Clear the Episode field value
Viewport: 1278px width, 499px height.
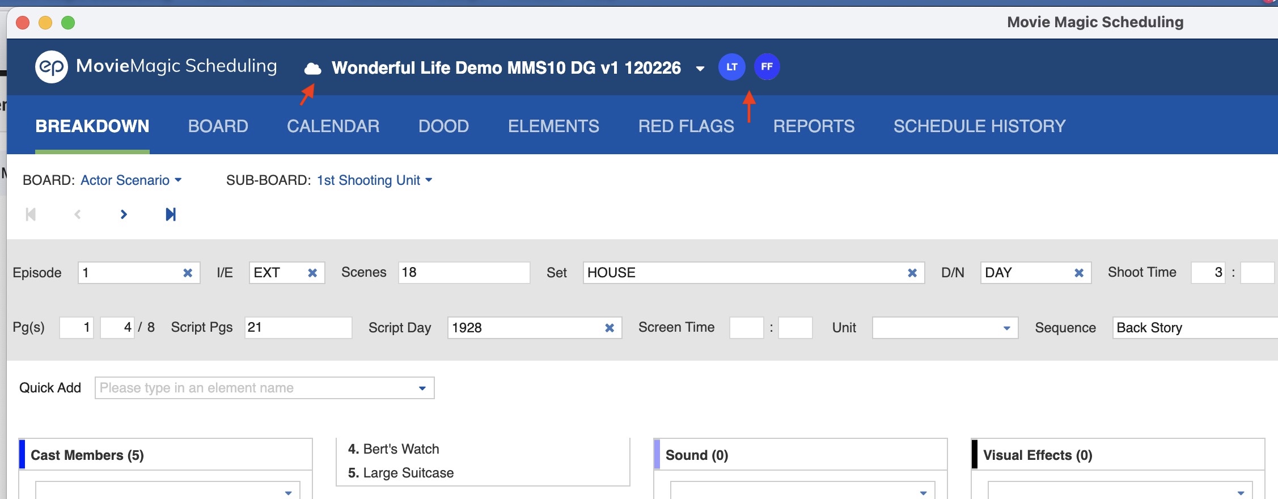click(188, 273)
